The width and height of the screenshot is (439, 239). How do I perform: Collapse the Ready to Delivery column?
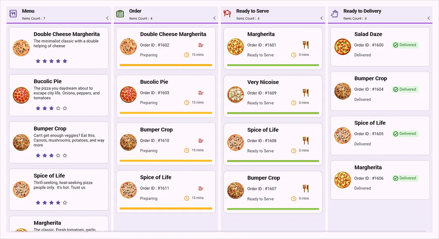pos(428,18)
